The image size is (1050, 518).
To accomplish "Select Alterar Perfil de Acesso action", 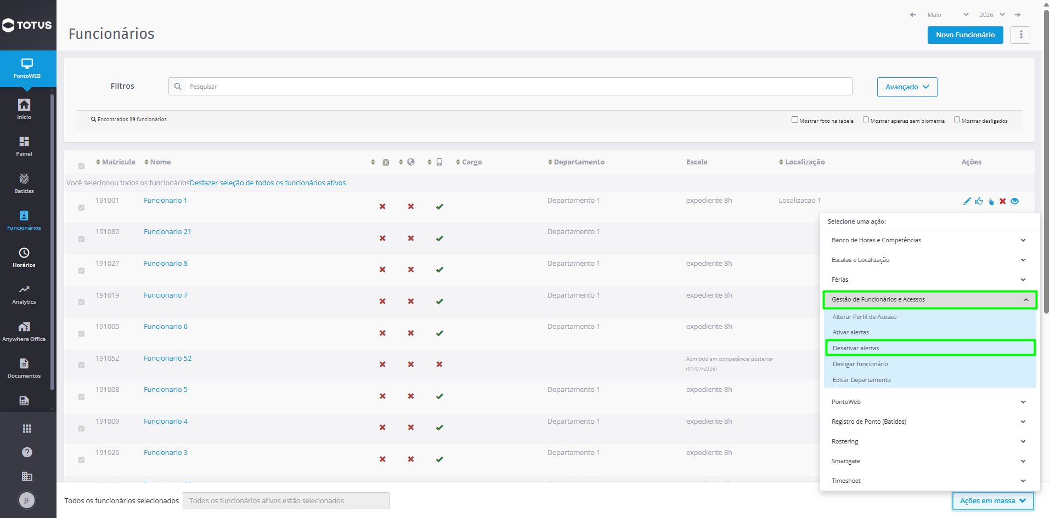I will pyautogui.click(x=929, y=317).
